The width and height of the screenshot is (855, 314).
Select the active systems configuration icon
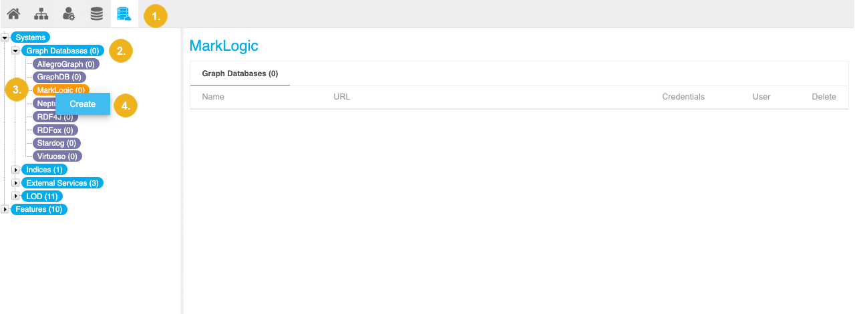pyautogui.click(x=124, y=13)
